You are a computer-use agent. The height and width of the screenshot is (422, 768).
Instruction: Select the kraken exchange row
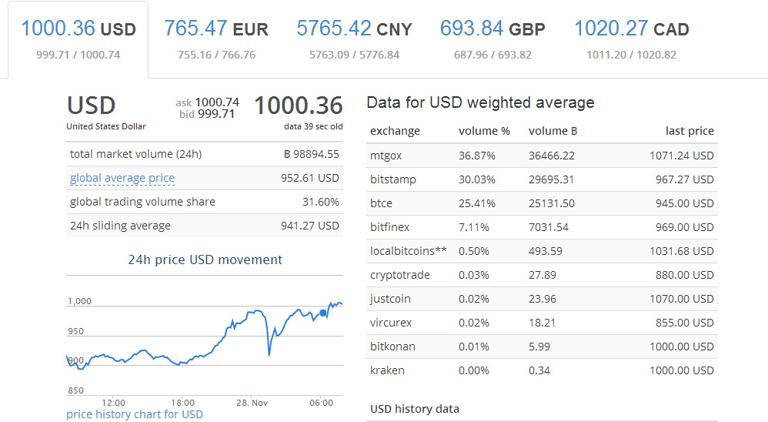coord(542,370)
